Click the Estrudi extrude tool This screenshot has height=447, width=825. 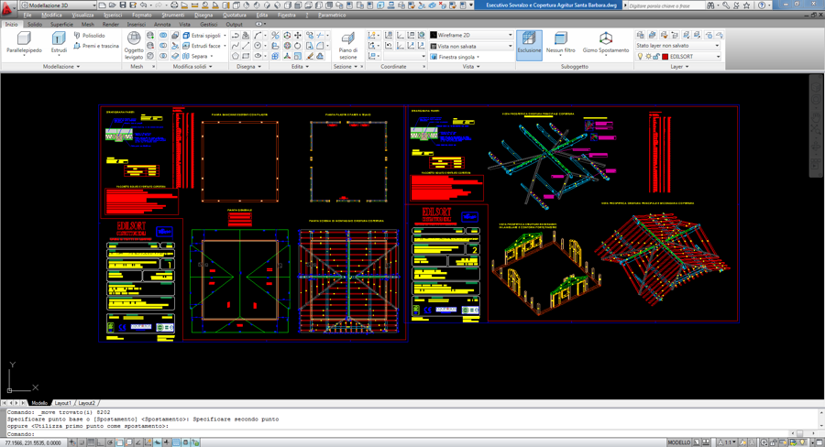(59, 42)
